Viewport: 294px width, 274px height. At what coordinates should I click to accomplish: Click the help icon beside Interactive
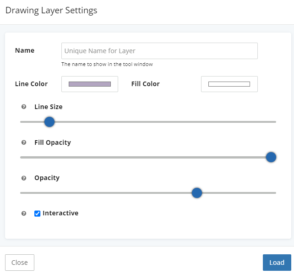point(24,214)
